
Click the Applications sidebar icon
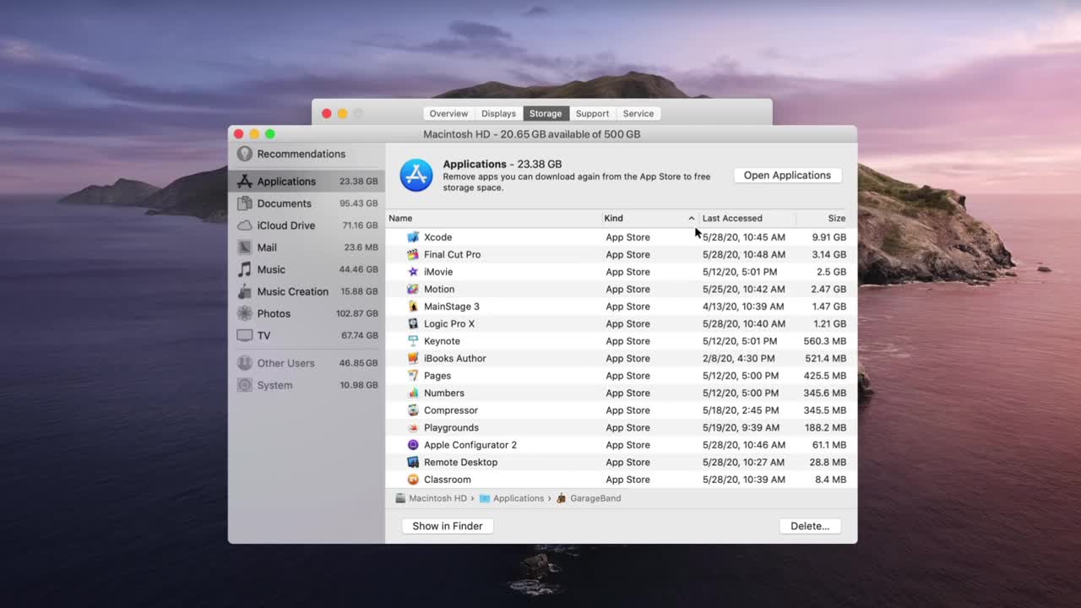click(245, 182)
